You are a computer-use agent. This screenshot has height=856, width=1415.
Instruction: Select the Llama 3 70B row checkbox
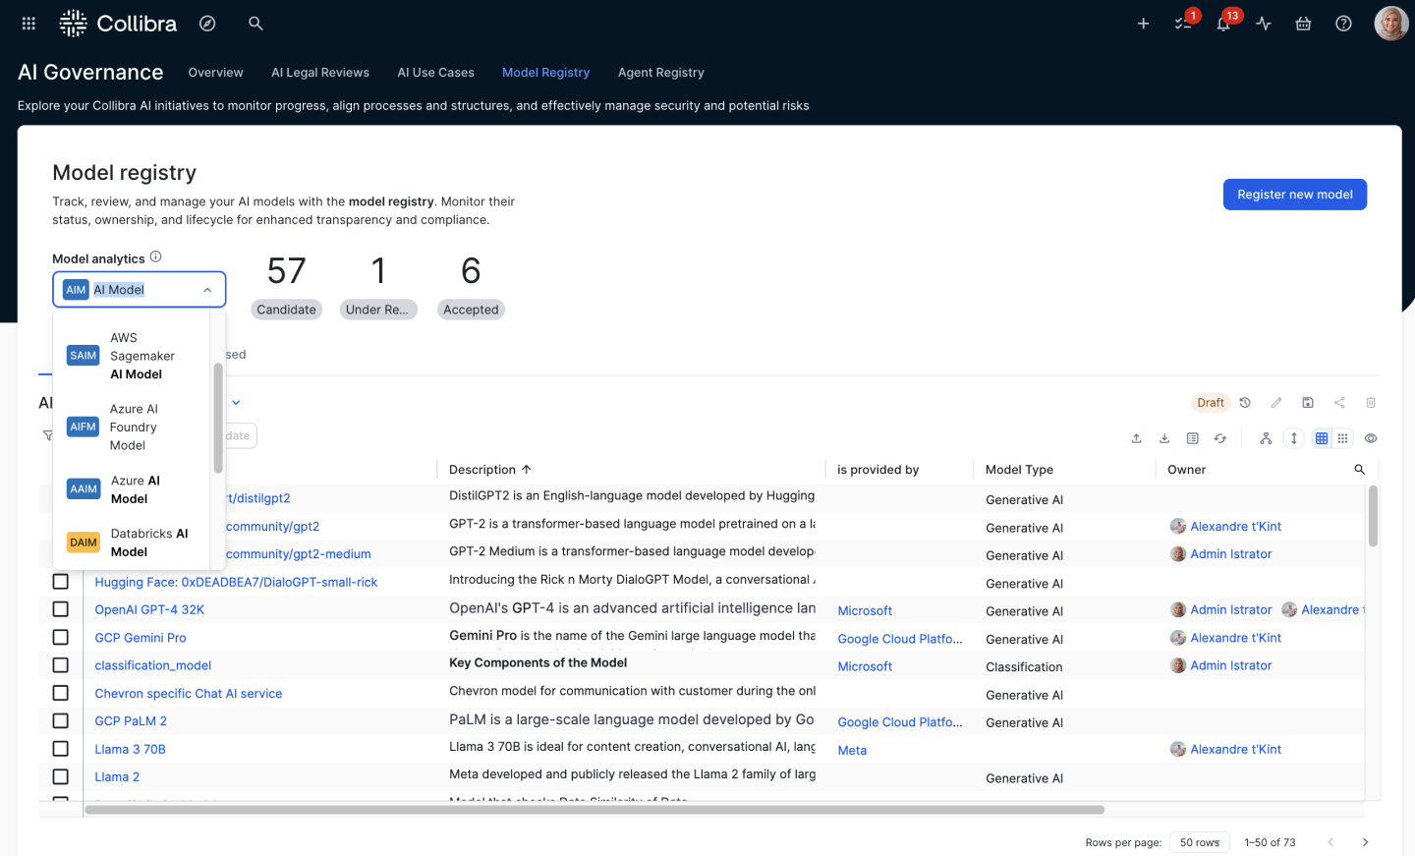pyautogui.click(x=61, y=749)
